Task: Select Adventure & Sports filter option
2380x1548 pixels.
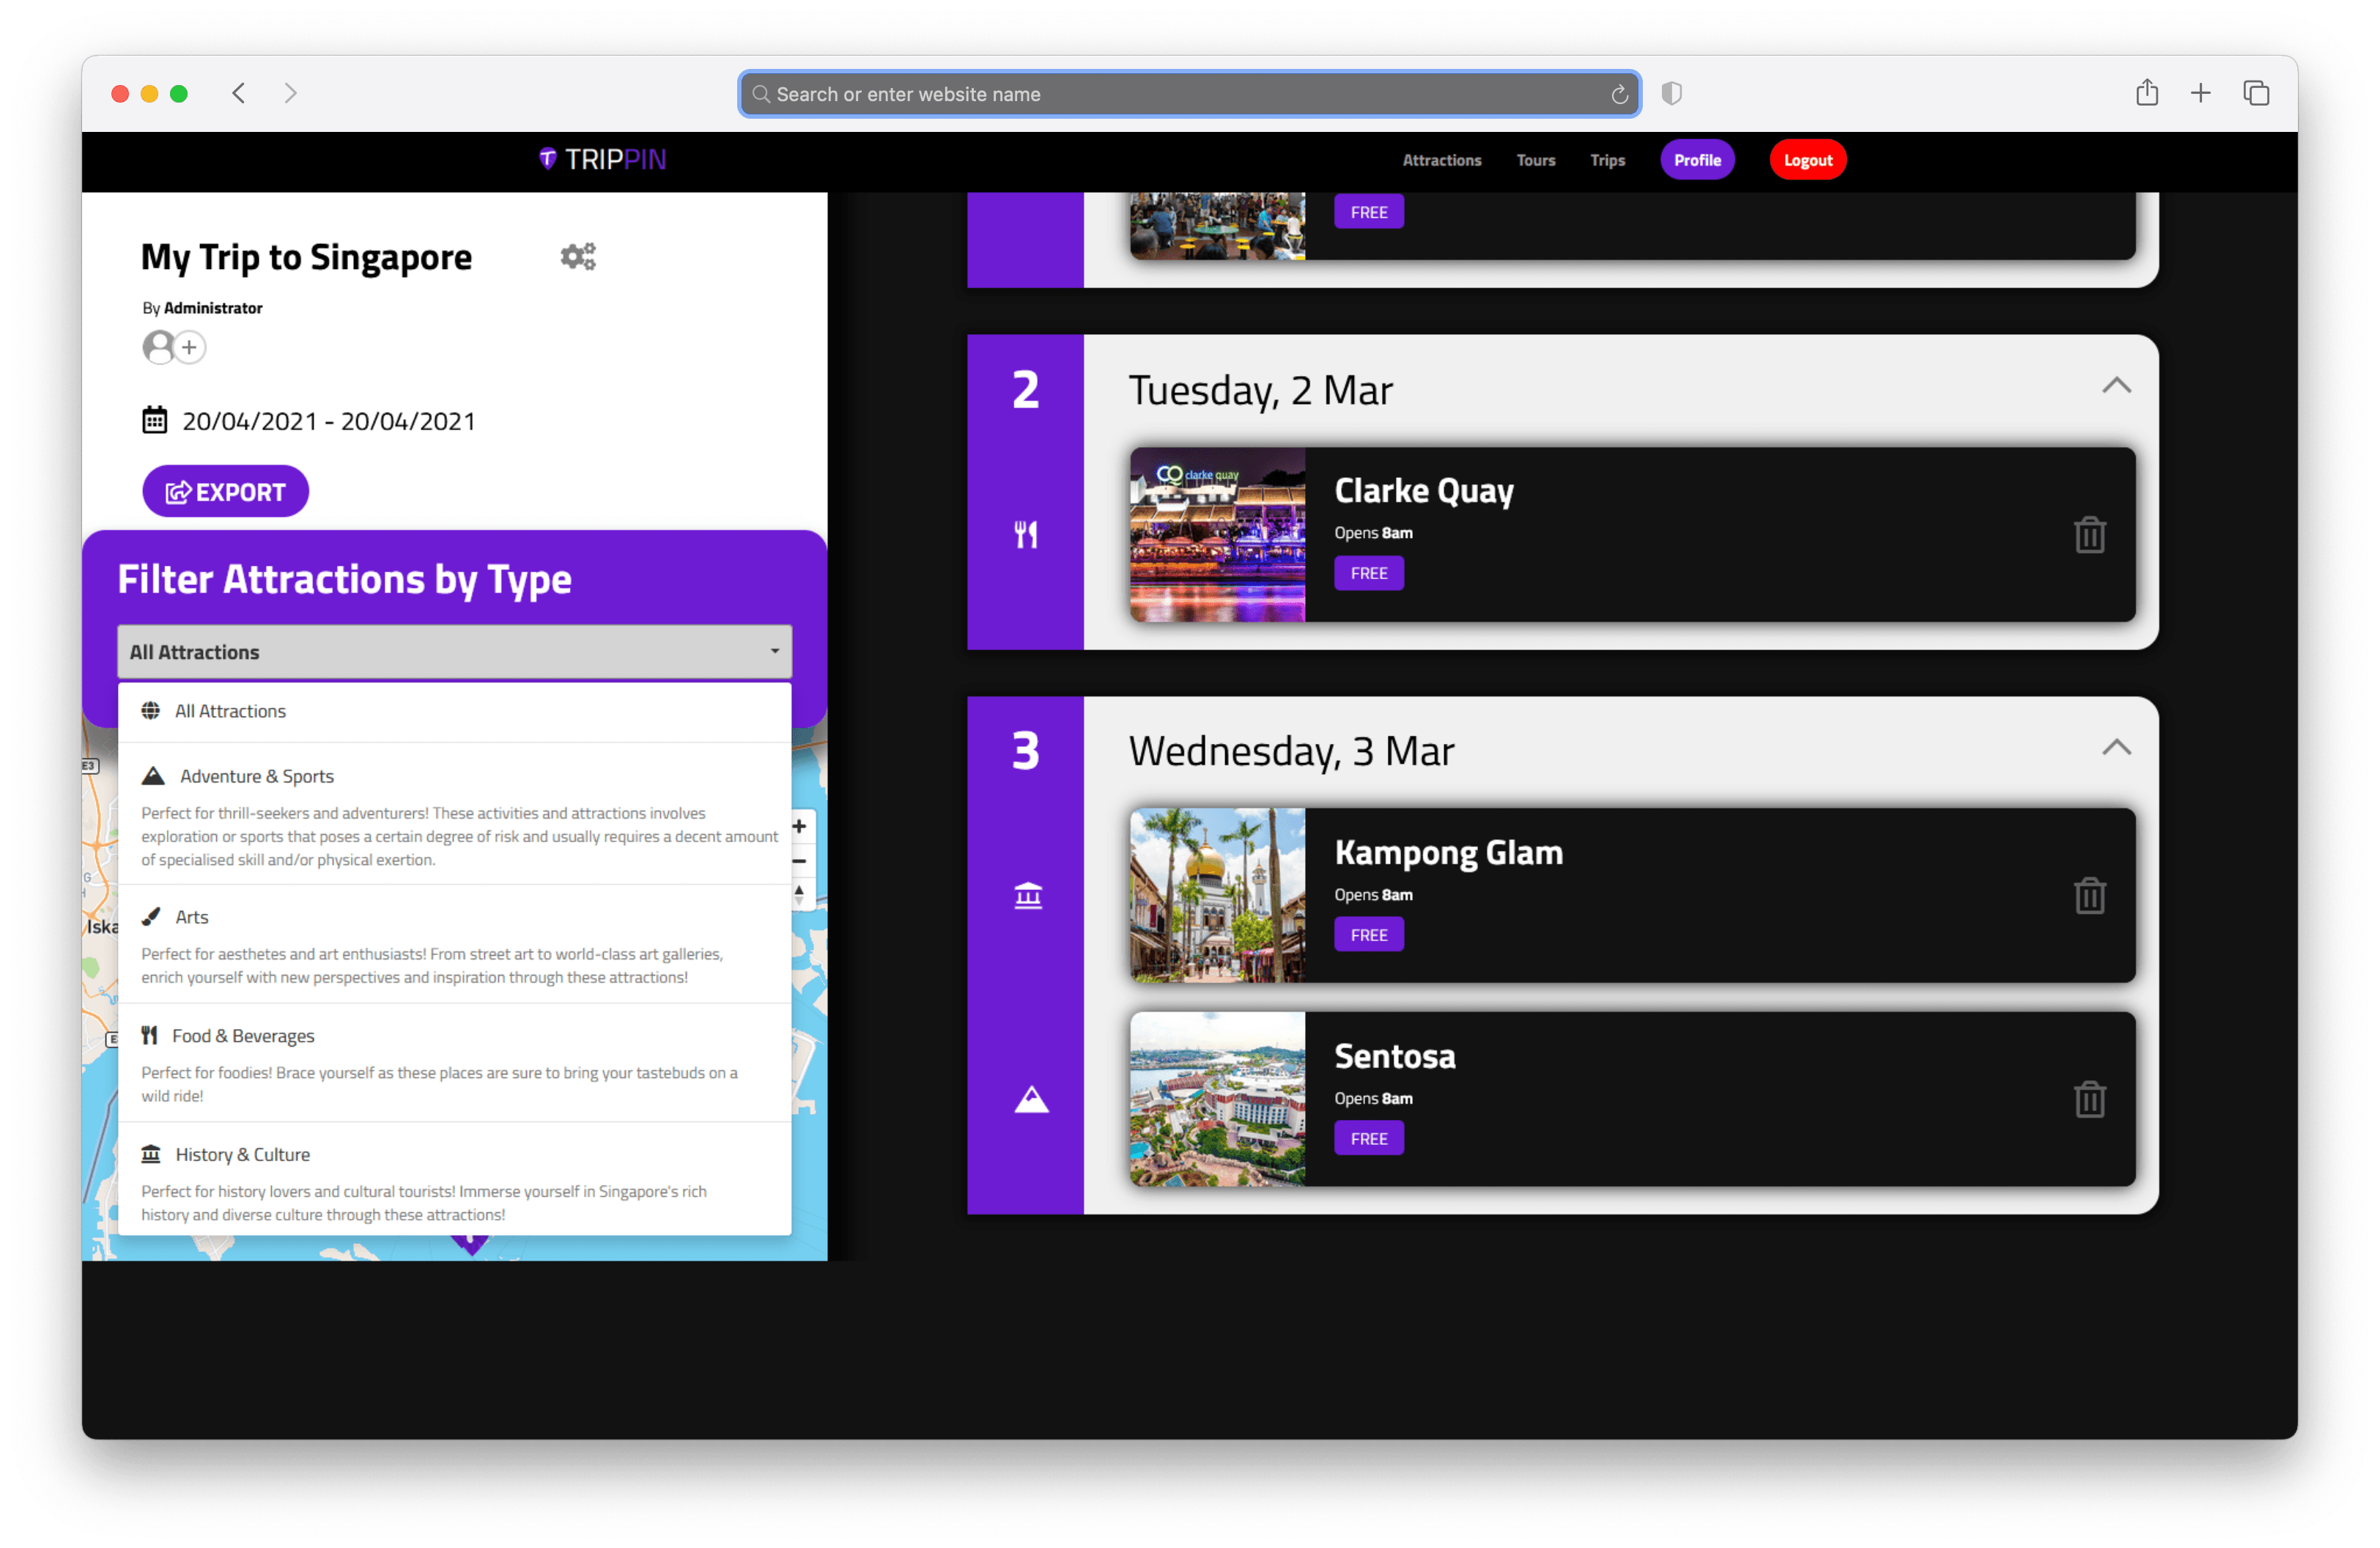Action: click(257, 777)
